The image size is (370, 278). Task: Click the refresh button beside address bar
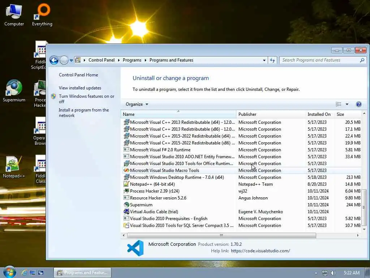coord(272,60)
